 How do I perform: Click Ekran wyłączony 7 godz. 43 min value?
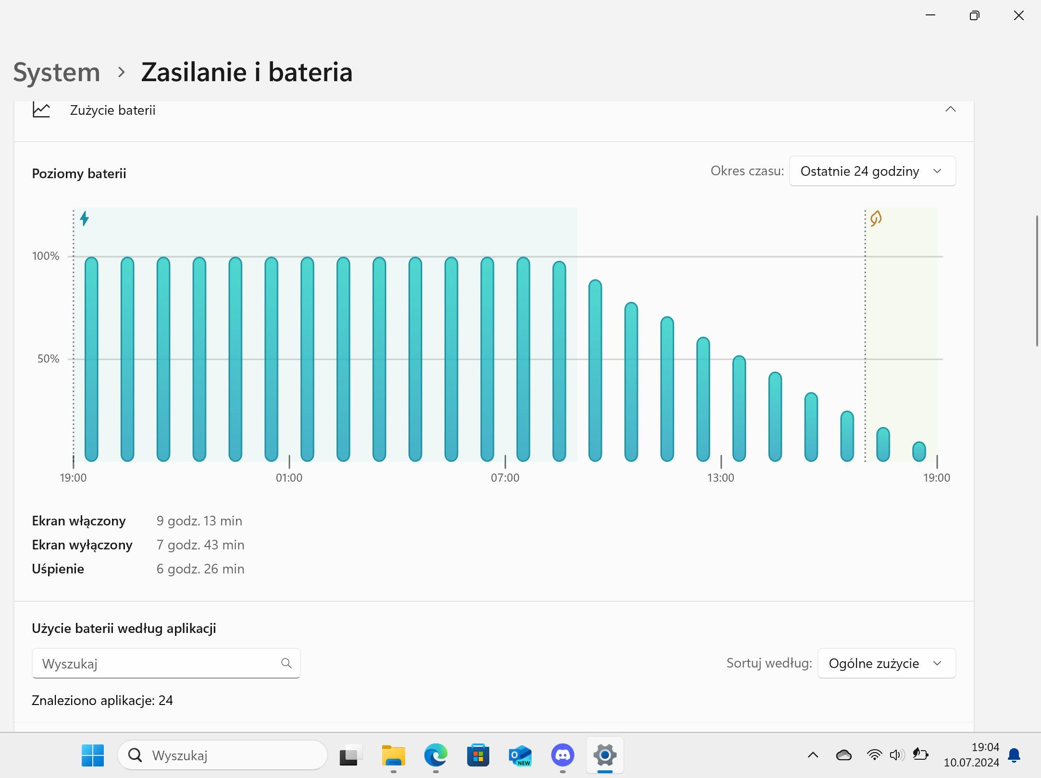pos(200,545)
